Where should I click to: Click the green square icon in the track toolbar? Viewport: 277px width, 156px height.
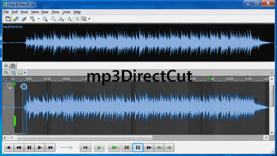click(x=20, y=72)
